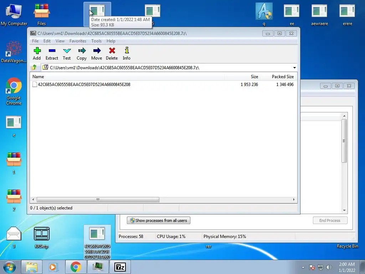
Task: Click the Delete toolbar icon
Action: pos(112,54)
